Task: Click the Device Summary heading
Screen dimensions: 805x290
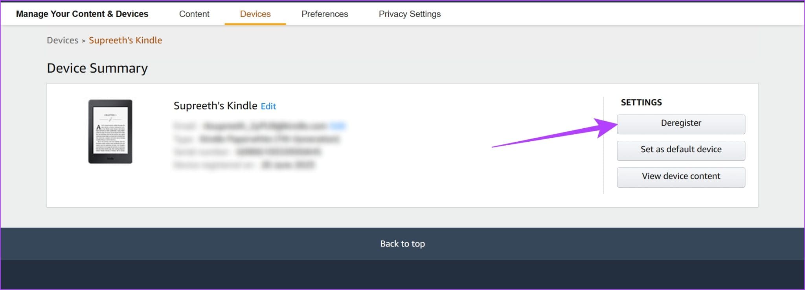Action: [x=97, y=68]
